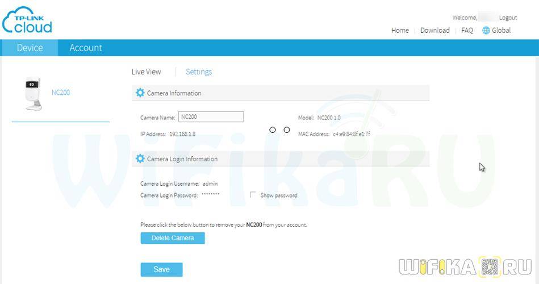Screen dimensions: 539x284
Task: Click the globe icon next to Global
Action: 486,30
